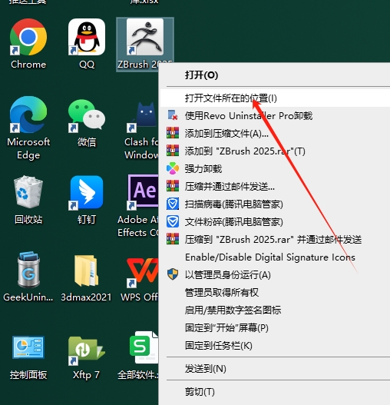The width and height of the screenshot is (390, 405).
Task: Choose 添加到压缩文件(A)... menu entry
Action: pyautogui.click(x=275, y=134)
